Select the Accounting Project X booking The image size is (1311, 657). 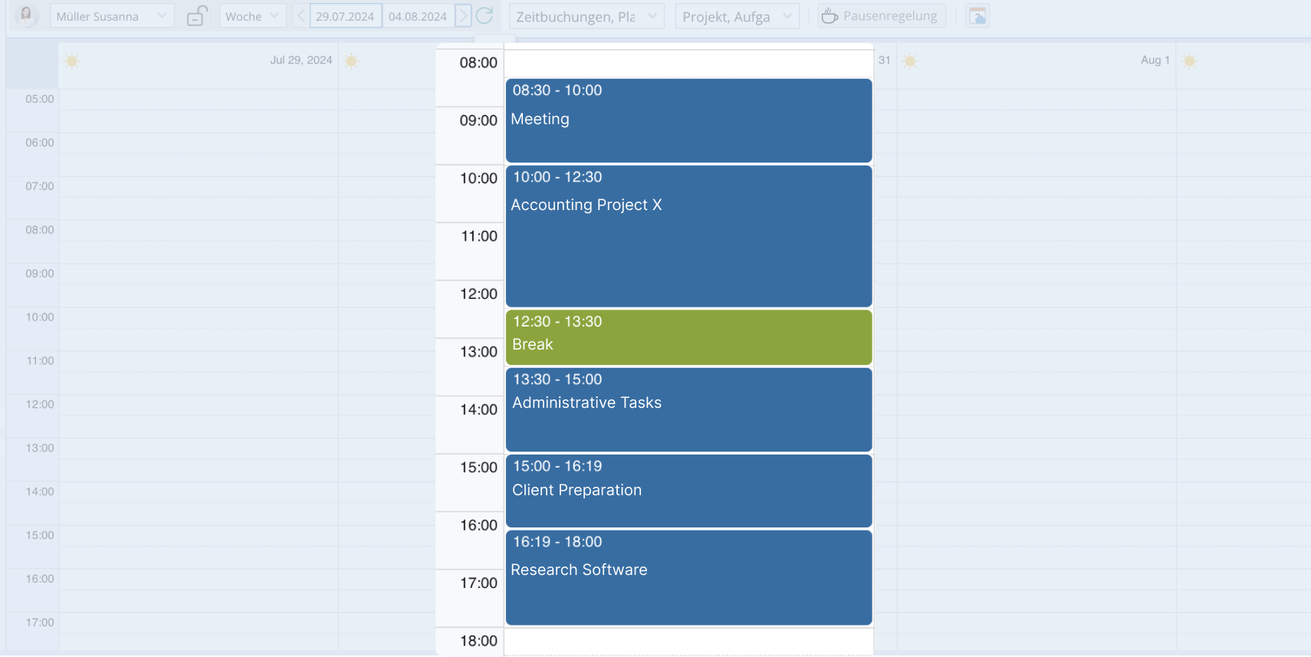pos(688,236)
